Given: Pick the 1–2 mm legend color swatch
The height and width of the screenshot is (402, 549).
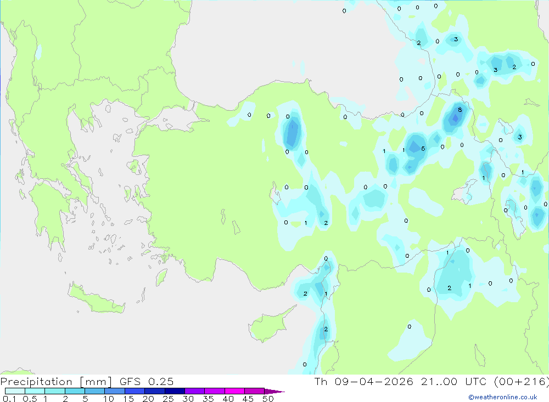Looking at the screenshot, I should coord(55,391).
